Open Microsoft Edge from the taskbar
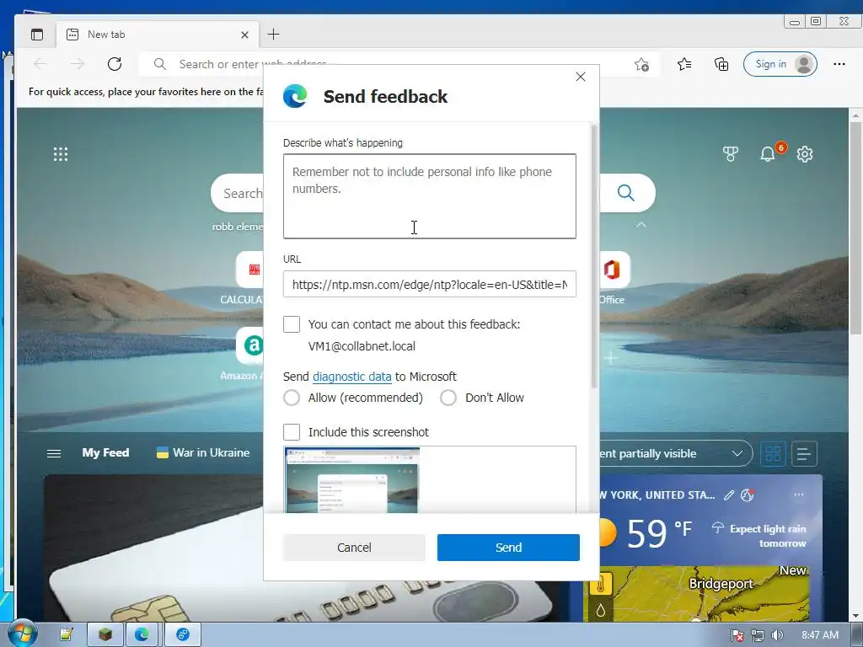 point(142,634)
